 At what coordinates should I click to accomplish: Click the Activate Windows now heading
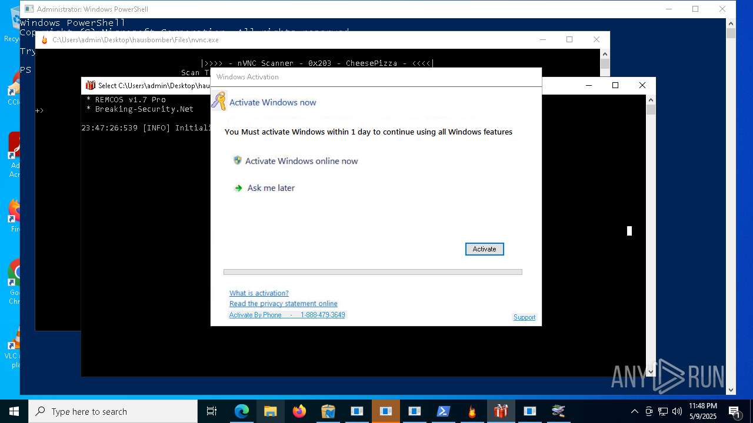pos(272,102)
